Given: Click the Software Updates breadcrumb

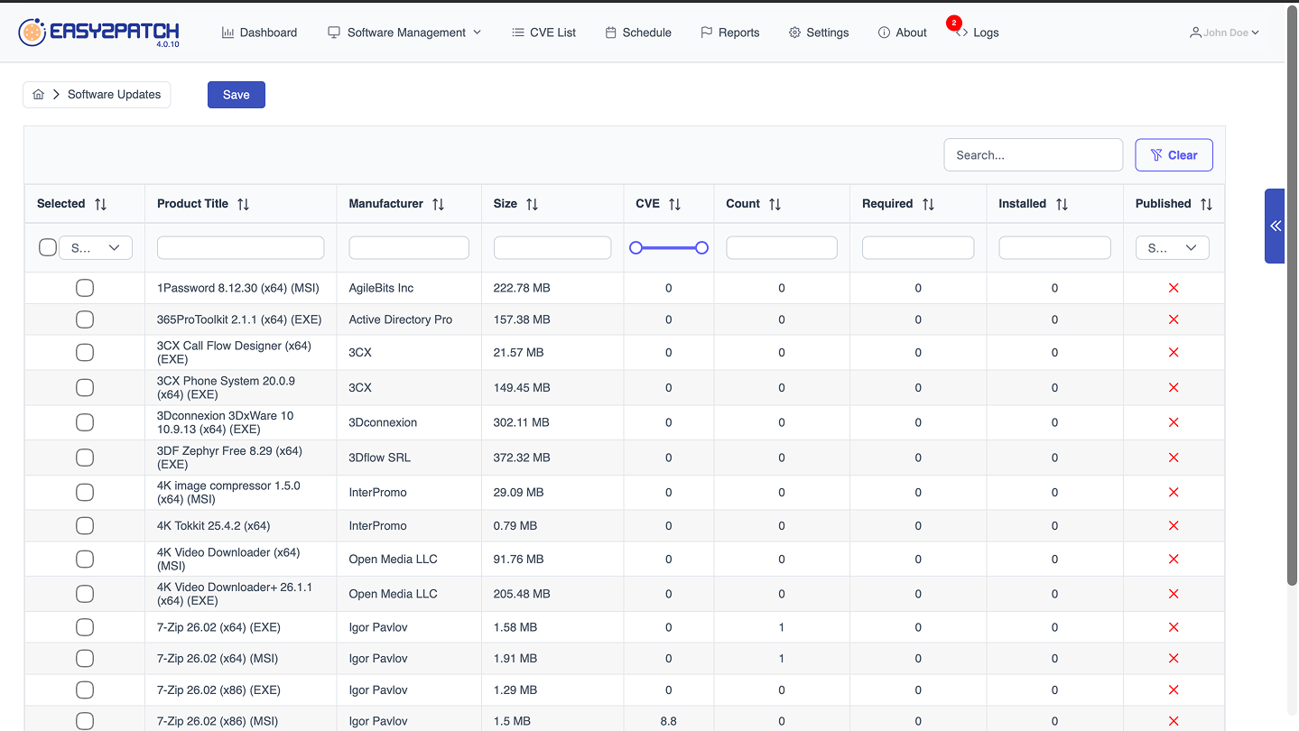Looking at the screenshot, I should 115,94.
